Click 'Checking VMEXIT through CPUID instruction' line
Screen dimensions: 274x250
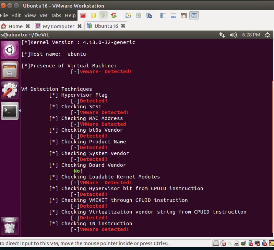click(x=118, y=200)
